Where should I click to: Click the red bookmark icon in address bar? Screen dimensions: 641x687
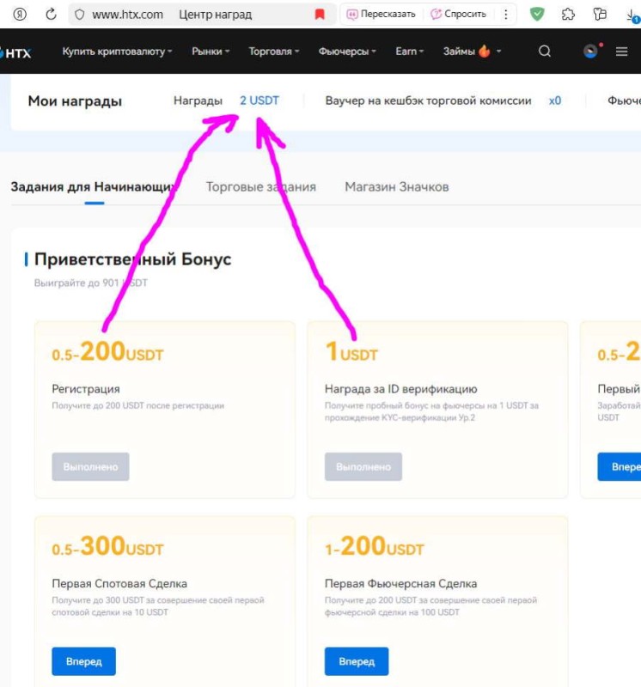320,14
